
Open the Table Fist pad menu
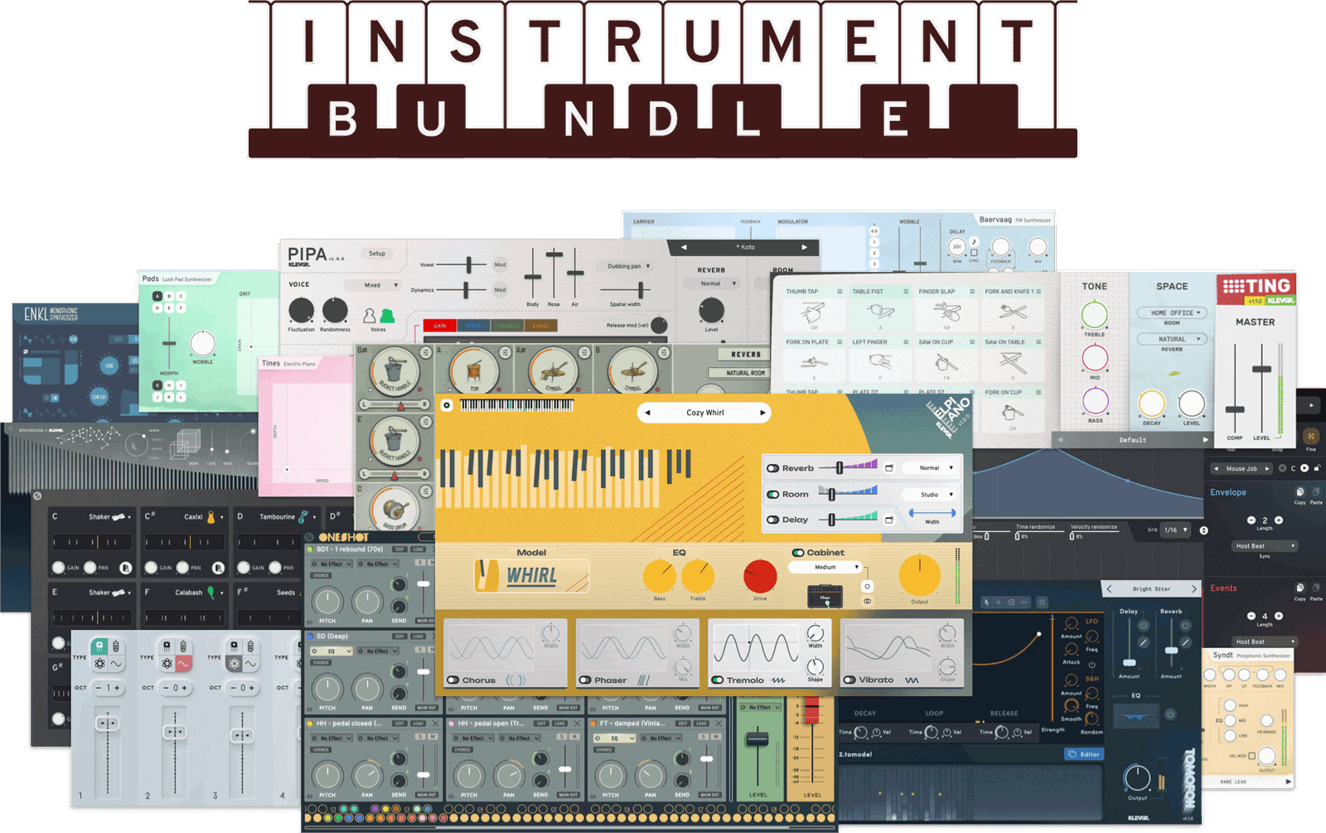pyautogui.click(x=906, y=292)
